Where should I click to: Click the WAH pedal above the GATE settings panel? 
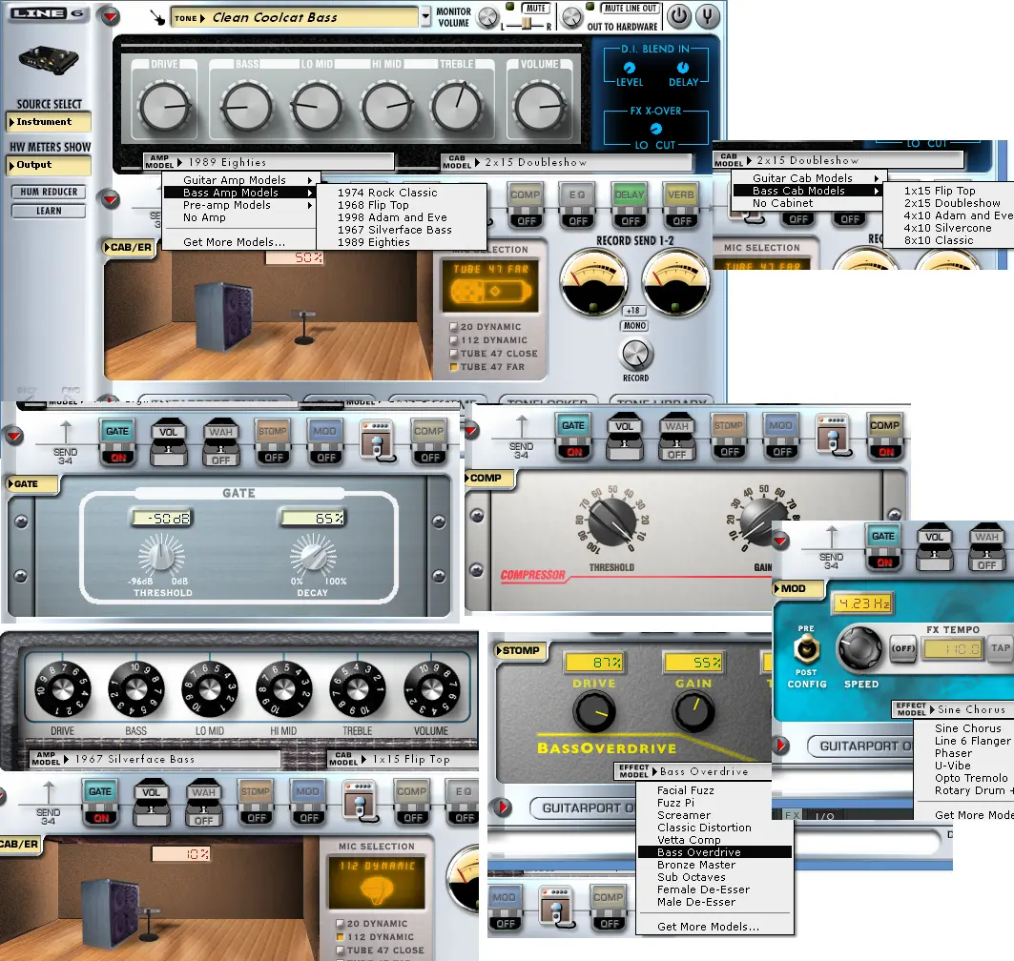tap(220, 442)
